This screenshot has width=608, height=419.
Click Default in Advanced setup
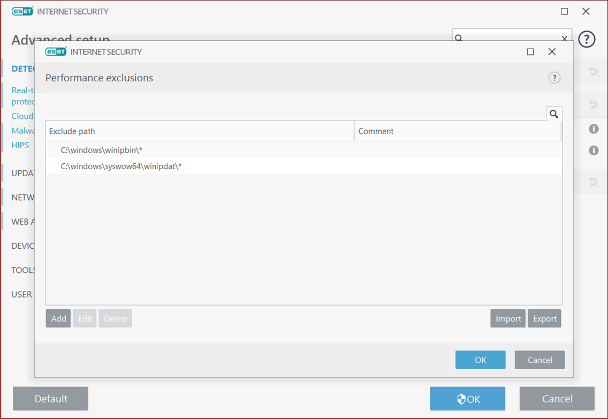click(50, 399)
